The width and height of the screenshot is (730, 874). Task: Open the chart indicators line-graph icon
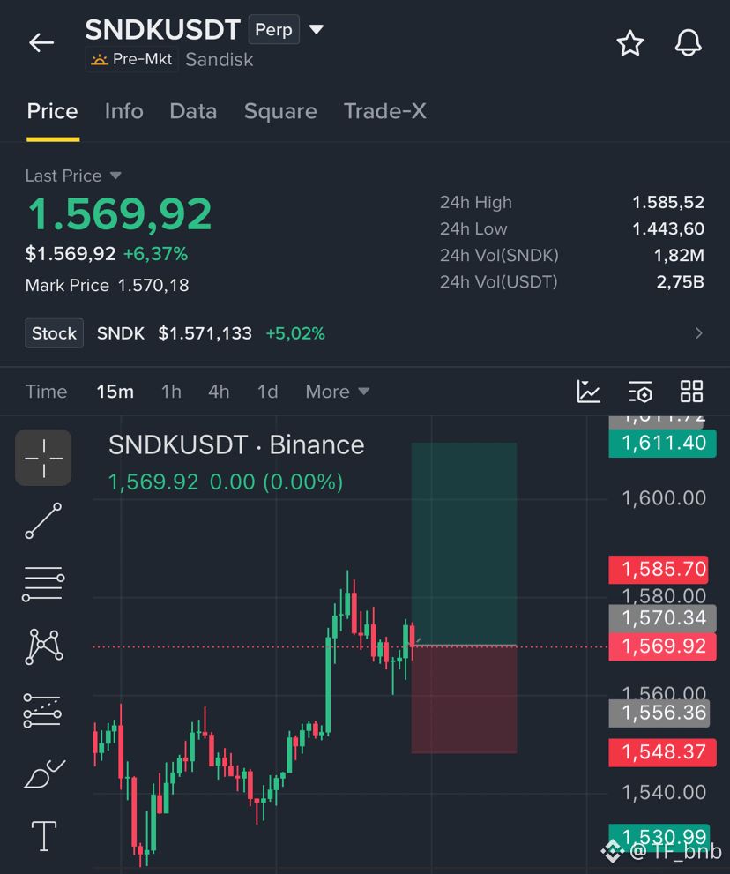point(588,392)
